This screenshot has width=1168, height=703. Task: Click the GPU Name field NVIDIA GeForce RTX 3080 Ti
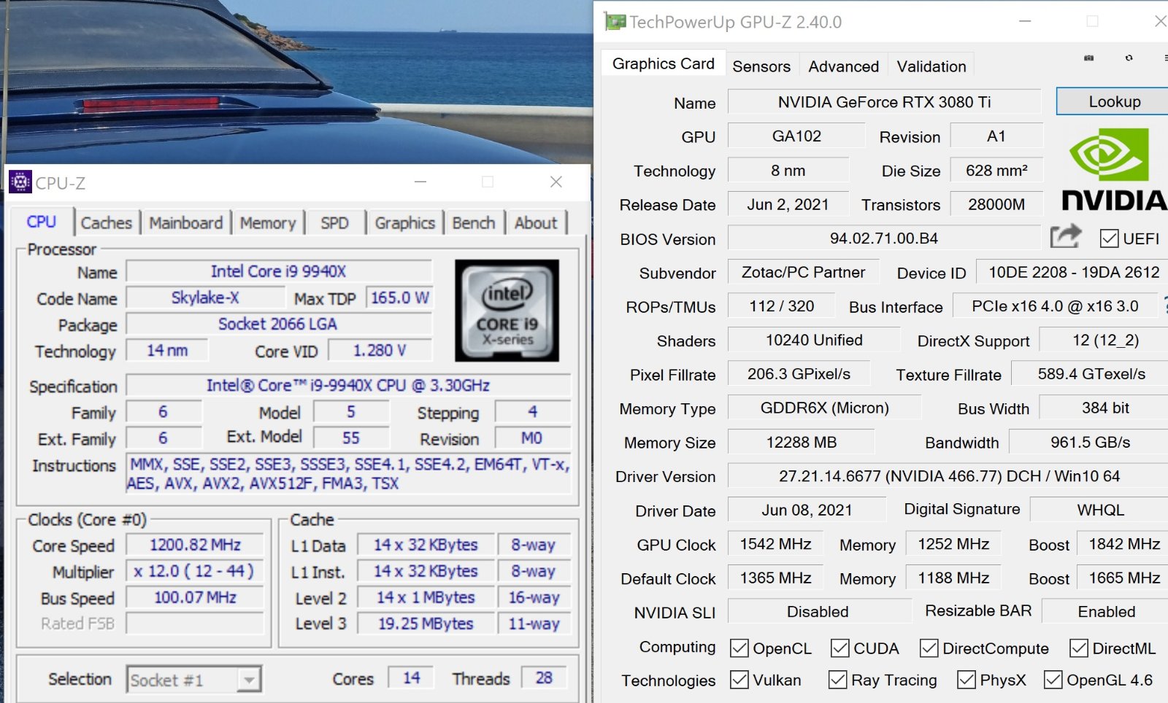(x=885, y=102)
